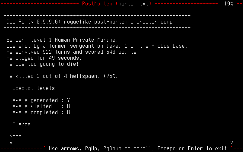Click the 'Levels completed : 0' line

point(40,112)
